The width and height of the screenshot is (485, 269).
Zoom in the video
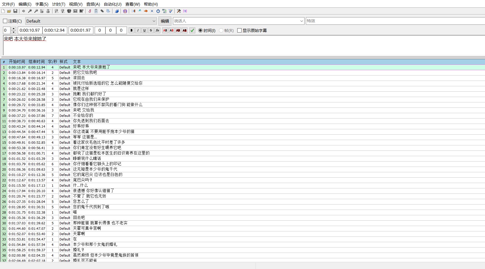click(30, 11)
